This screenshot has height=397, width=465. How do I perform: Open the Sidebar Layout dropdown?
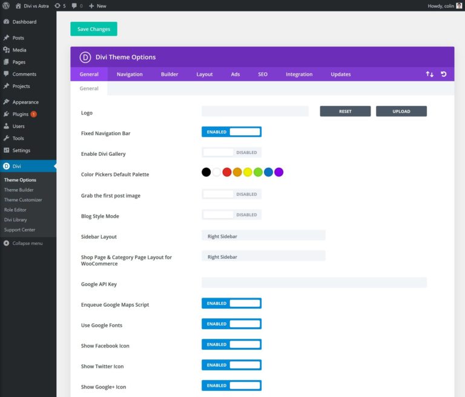[263, 236]
